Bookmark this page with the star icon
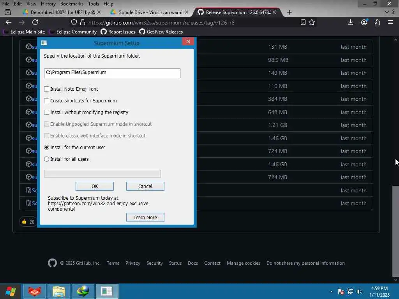This screenshot has width=399, height=299. pyautogui.click(x=312, y=22)
